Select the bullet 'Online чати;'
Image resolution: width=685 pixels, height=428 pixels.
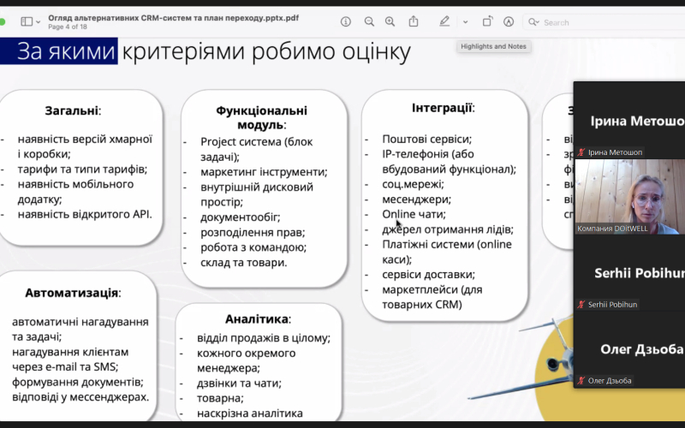point(414,214)
